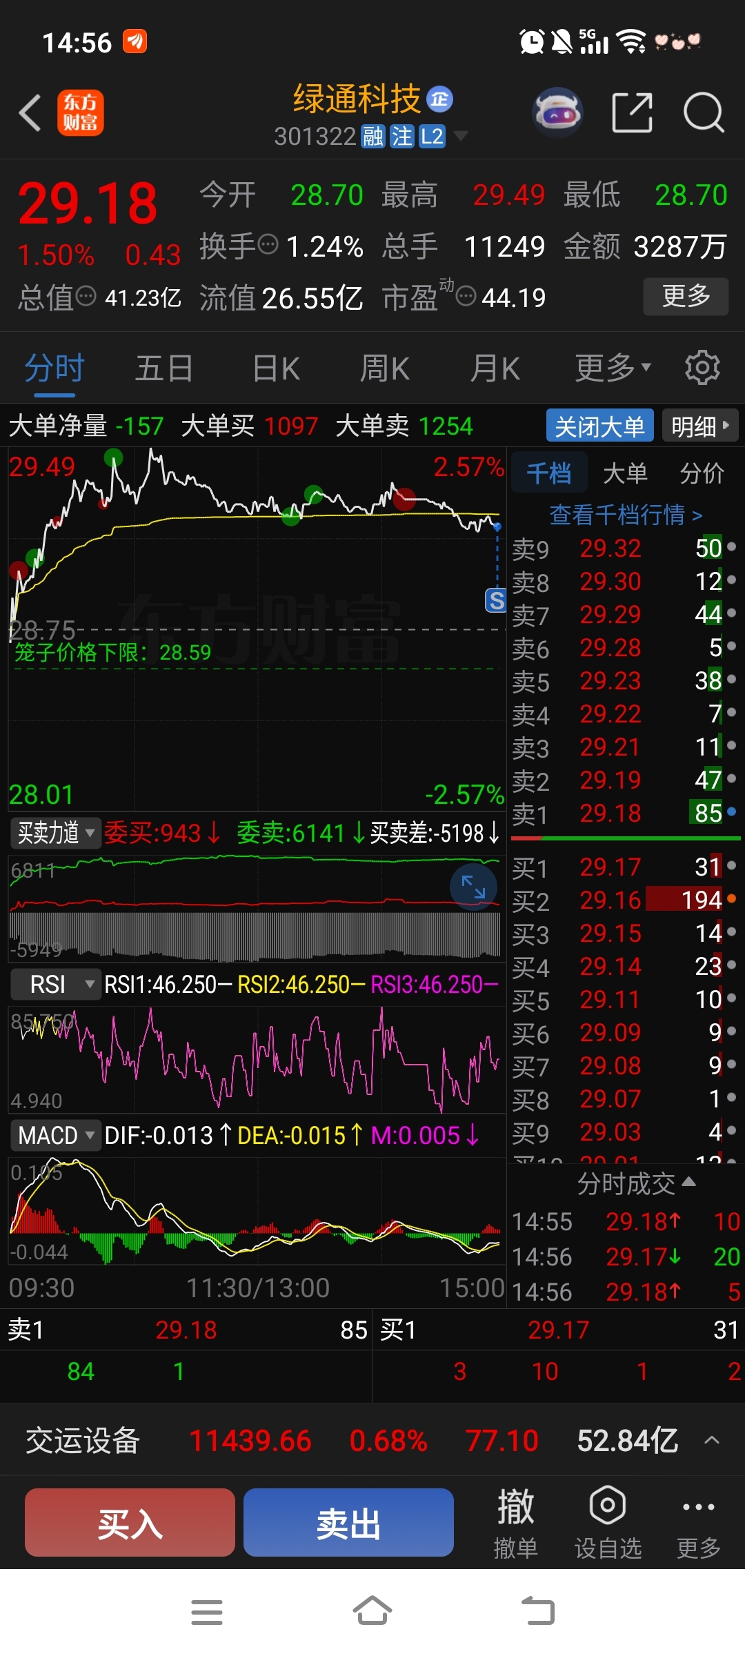The image size is (745, 1656).
Task: Switch to 月K monthly candlestick tab
Action: point(495,368)
